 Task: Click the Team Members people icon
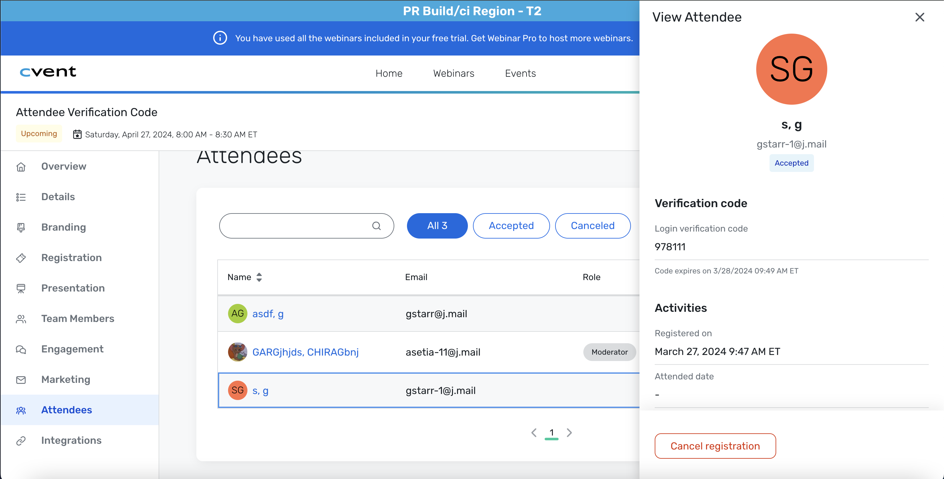click(x=21, y=319)
